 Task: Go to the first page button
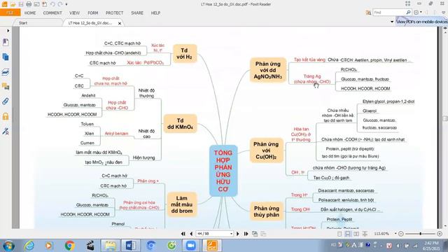click(183, 234)
